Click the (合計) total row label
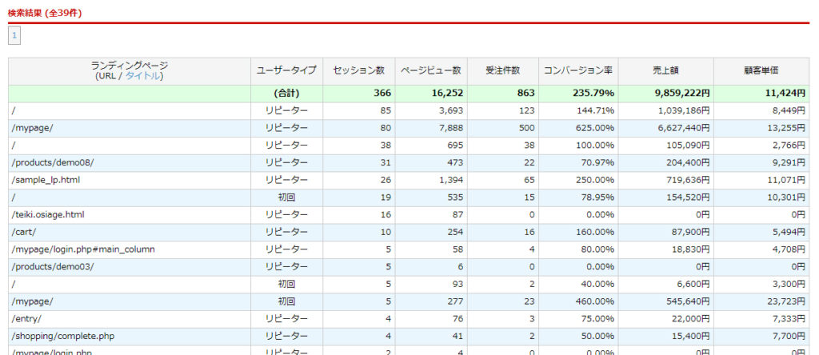Screen dimensions: 819x355 (286, 94)
